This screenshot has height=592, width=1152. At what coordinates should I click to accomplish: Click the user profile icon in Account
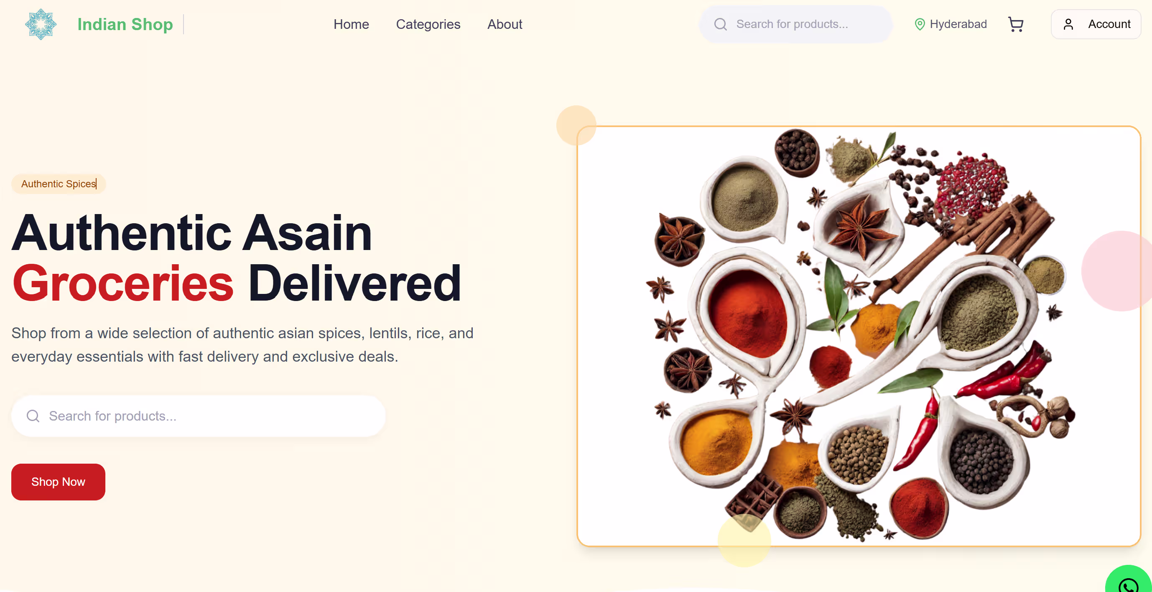(x=1068, y=24)
